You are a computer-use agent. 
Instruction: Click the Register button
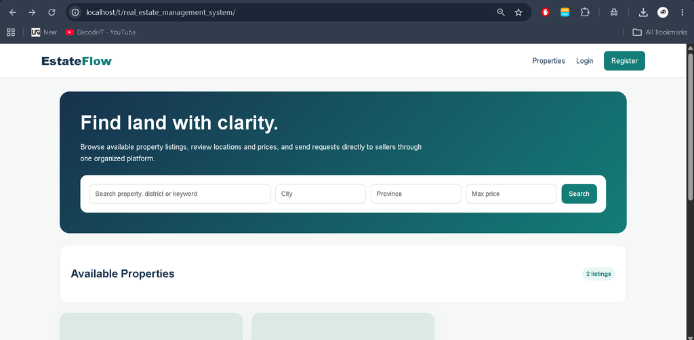[624, 61]
